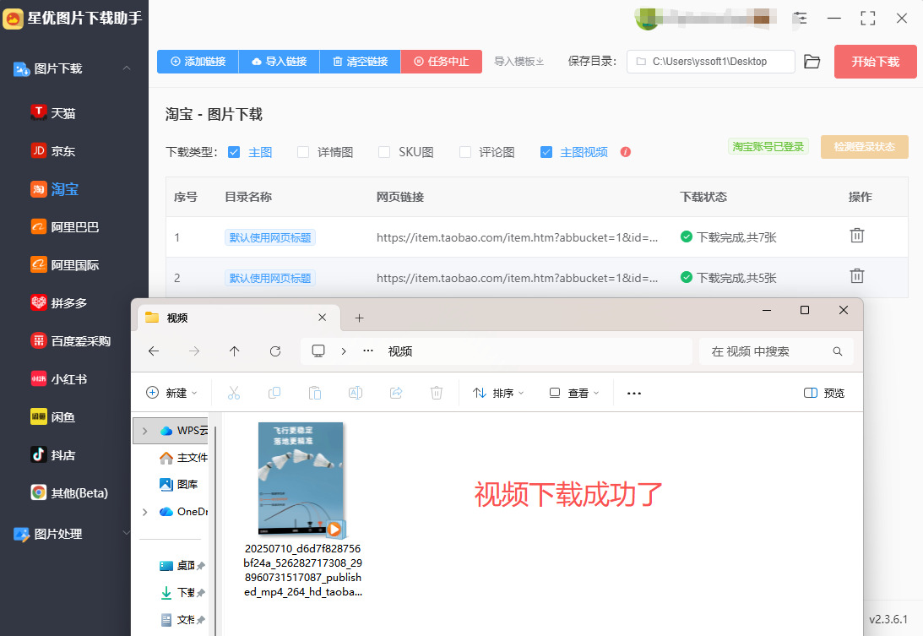Open the 排序 sort dropdown
The width and height of the screenshot is (923, 636).
click(x=498, y=393)
